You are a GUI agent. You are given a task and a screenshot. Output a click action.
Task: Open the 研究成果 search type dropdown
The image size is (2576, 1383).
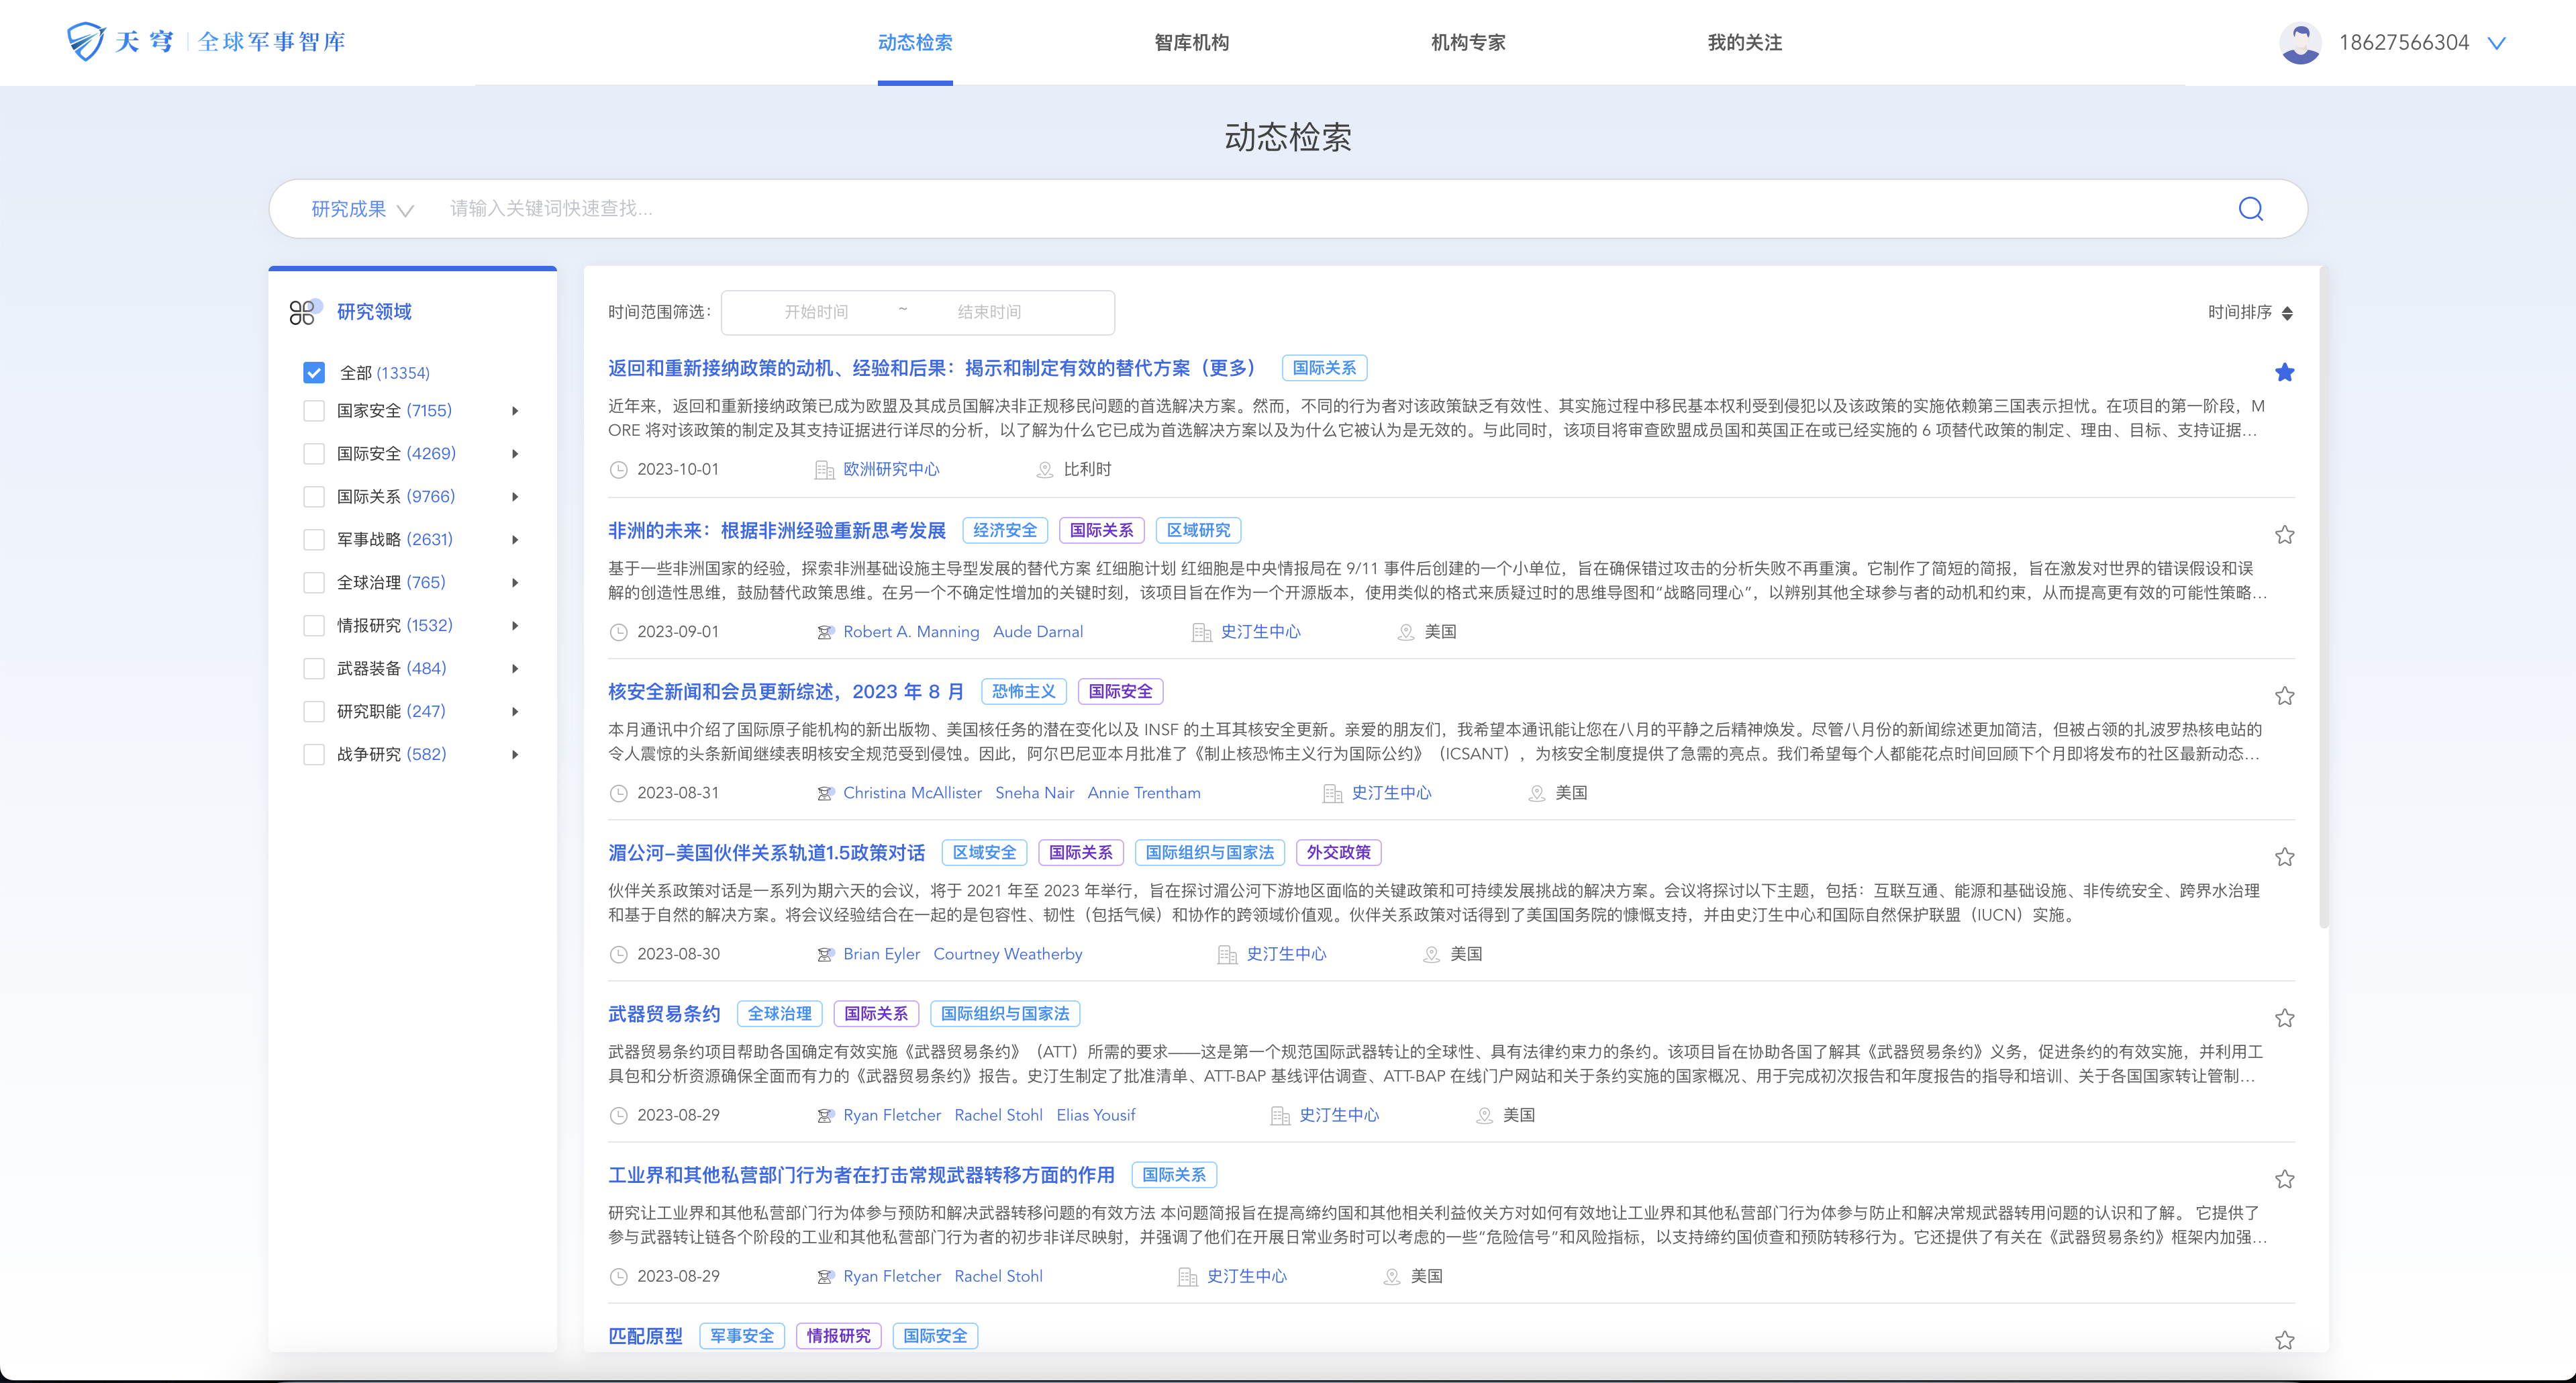[x=362, y=209]
